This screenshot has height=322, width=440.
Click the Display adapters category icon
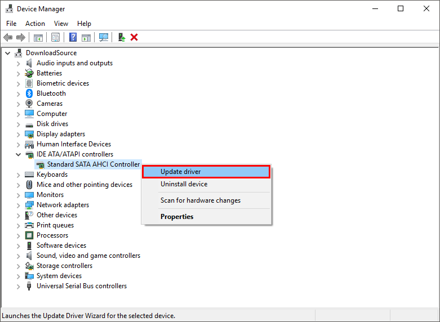[29, 134]
